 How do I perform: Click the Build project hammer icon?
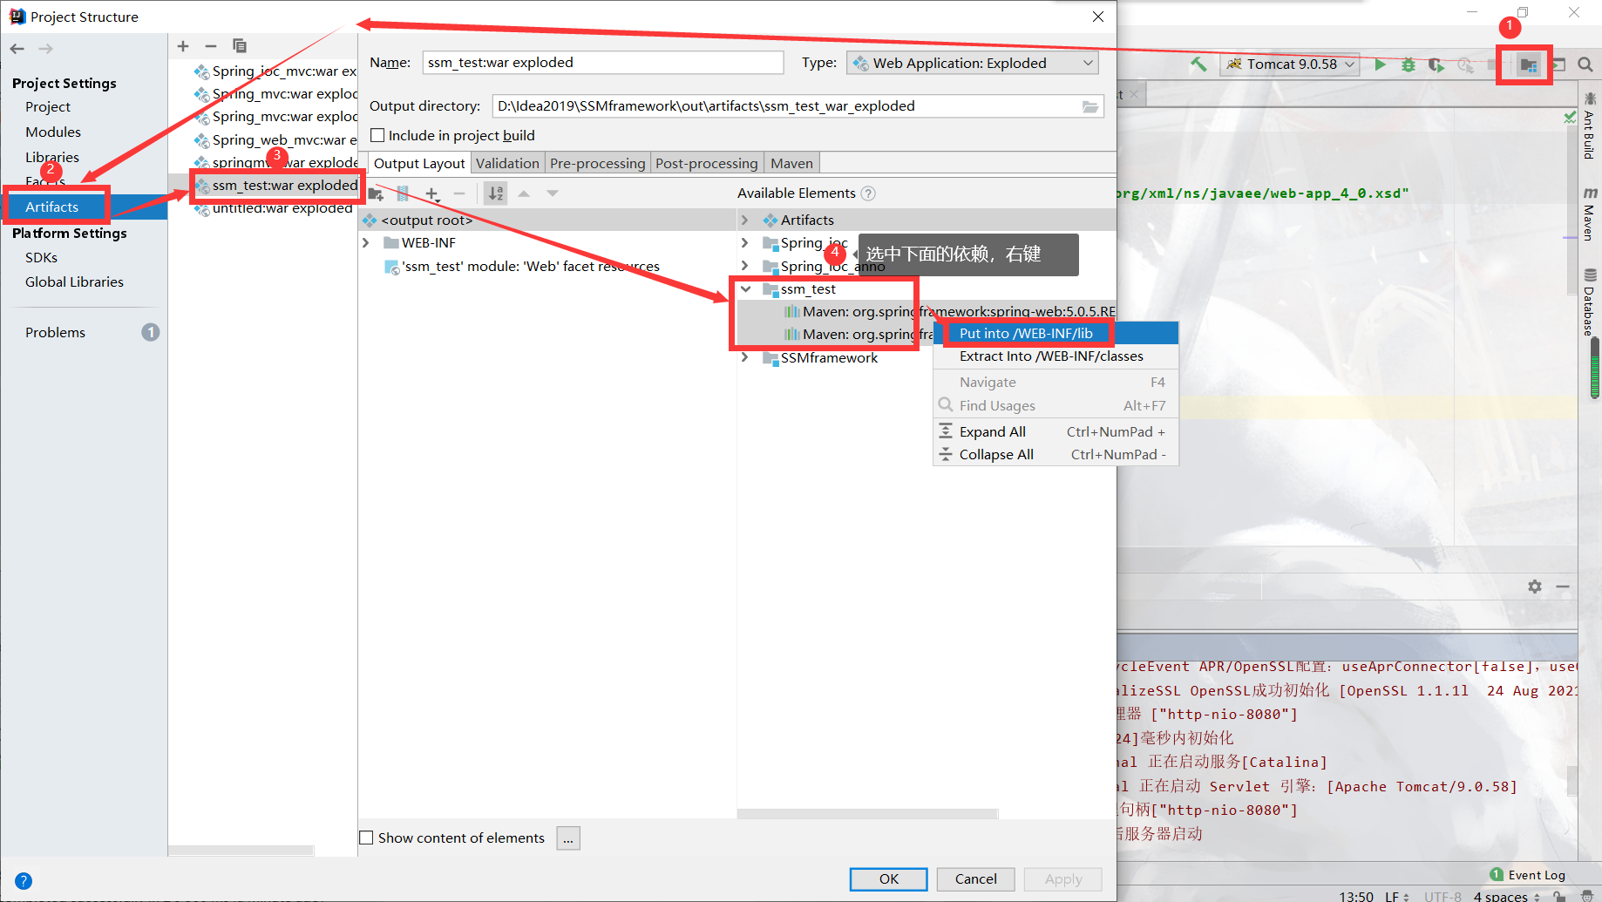[1198, 64]
